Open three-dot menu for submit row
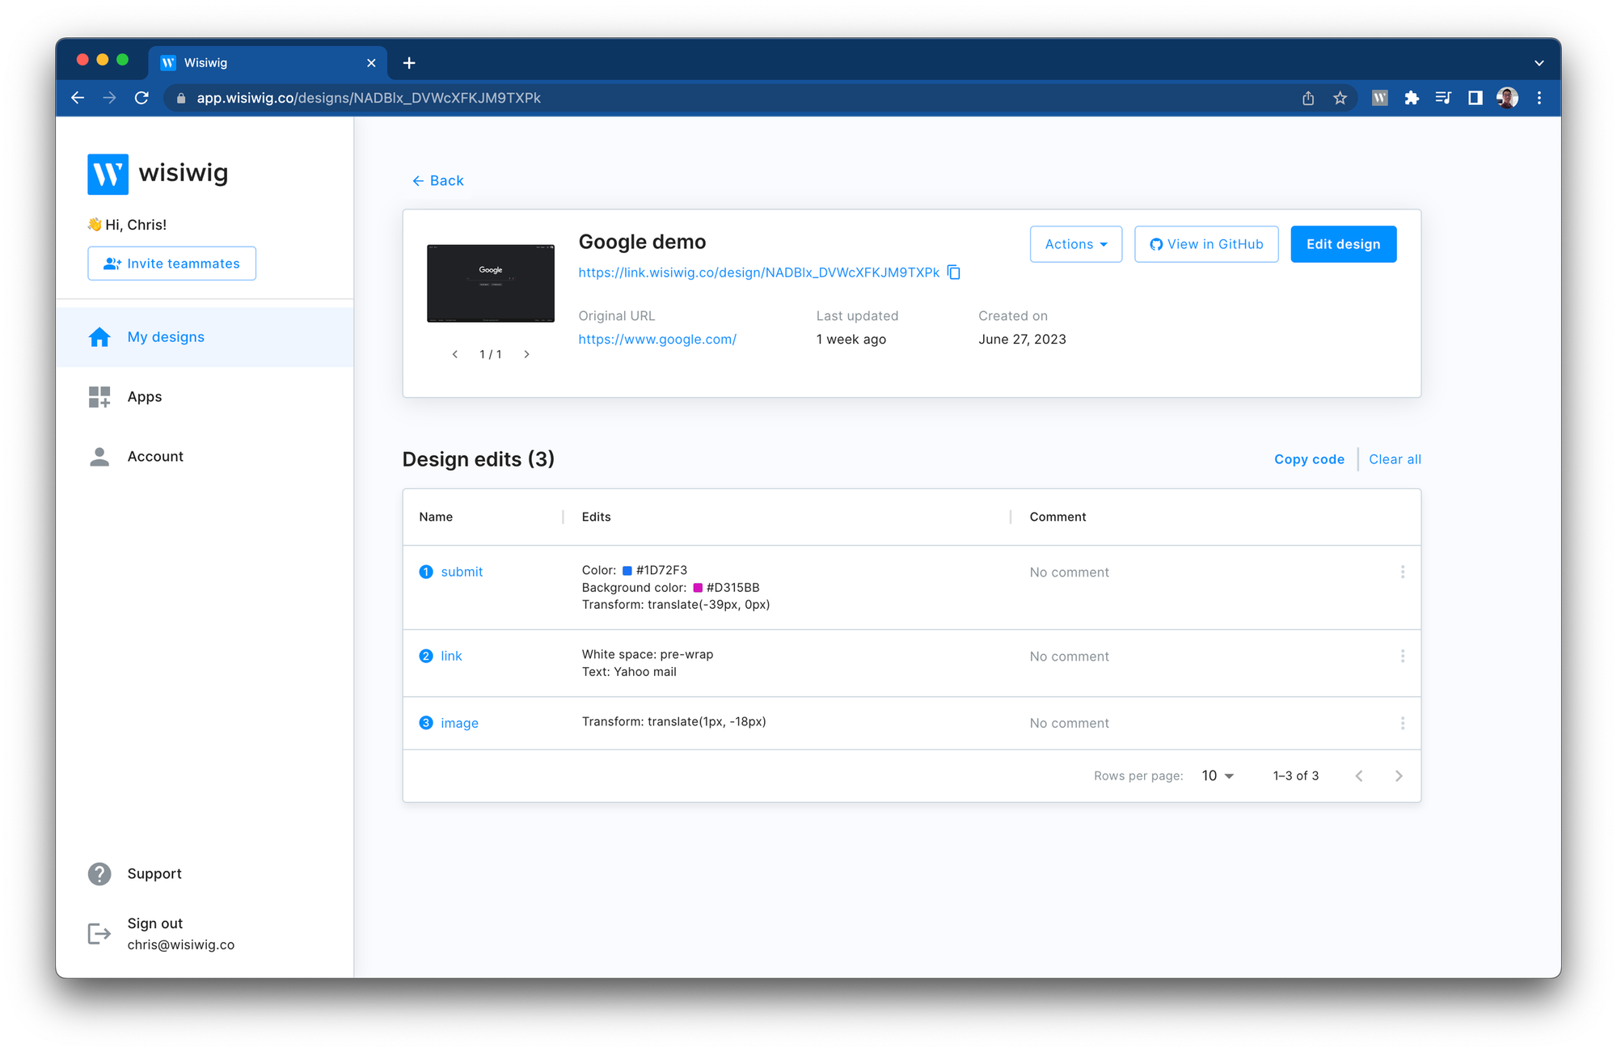 tap(1402, 572)
